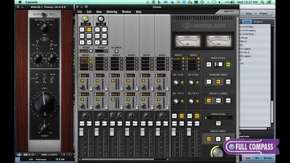290x163 pixels.
Task: Open the UA610B preamp slot selector
Action: [x=84, y=51]
